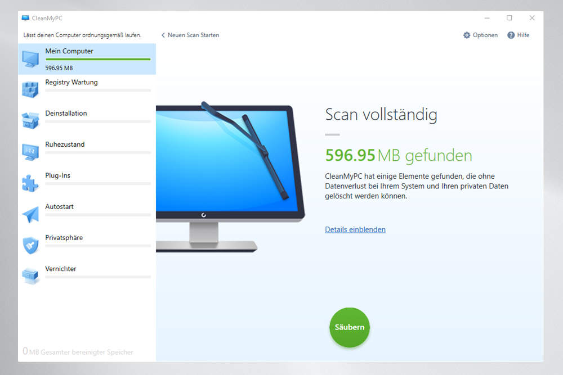
Task: Click the 596.95 MB size under Mein Computer
Action: (59, 68)
